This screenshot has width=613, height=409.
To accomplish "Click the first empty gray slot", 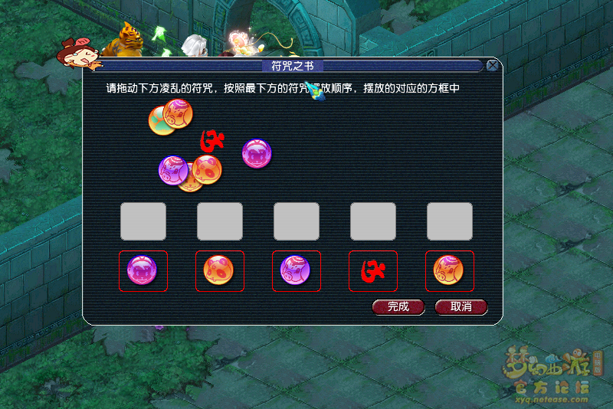I will pos(143,221).
